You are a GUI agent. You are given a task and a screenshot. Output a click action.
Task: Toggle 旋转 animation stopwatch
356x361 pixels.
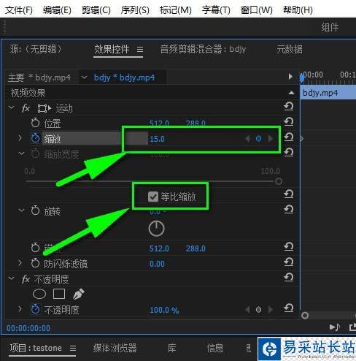(x=35, y=210)
